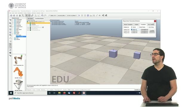Switch to the new scene tab
Screen dimensions: 191x107
[x=30, y=18]
